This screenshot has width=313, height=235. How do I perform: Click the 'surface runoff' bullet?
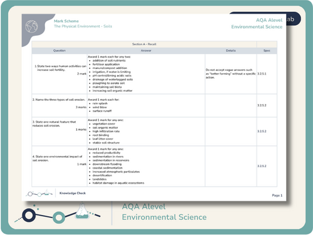point(102,111)
